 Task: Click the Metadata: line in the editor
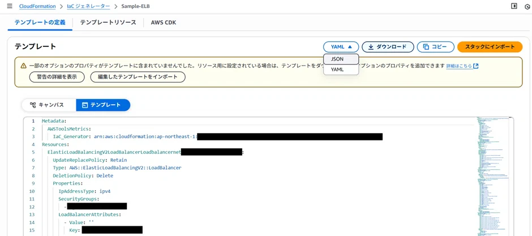coord(54,121)
